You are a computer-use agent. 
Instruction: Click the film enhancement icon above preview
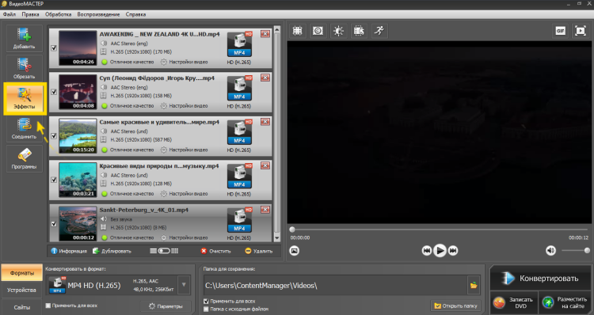click(359, 31)
